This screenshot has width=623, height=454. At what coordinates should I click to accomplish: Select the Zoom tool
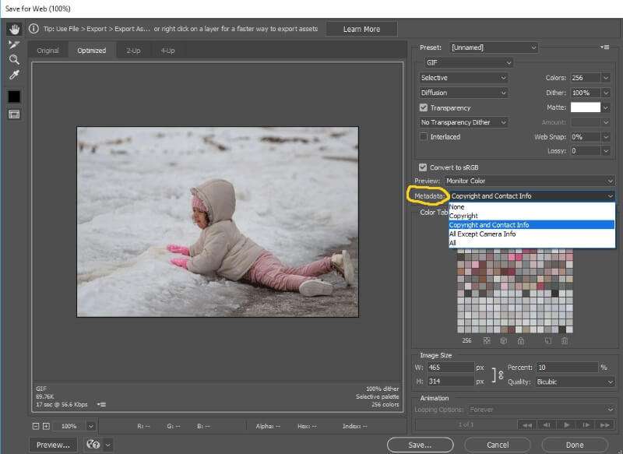pos(14,60)
